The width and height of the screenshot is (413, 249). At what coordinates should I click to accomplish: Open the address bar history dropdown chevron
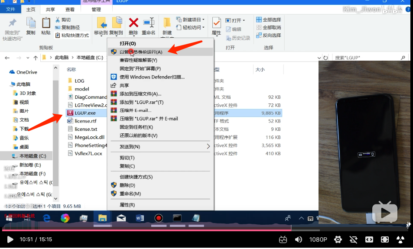pyautogui.click(x=319, y=58)
